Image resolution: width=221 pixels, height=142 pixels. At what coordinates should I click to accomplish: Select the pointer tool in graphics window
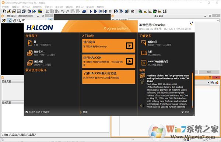click(x=10, y=21)
